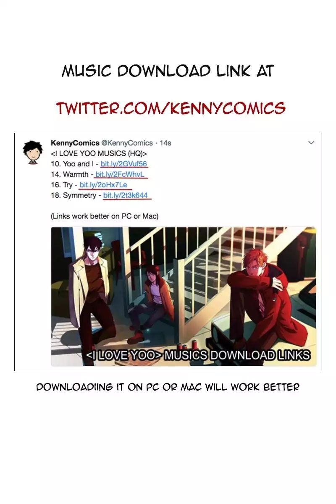Open the Symmetry link bit.ly/2t3k644

[x=126, y=195]
